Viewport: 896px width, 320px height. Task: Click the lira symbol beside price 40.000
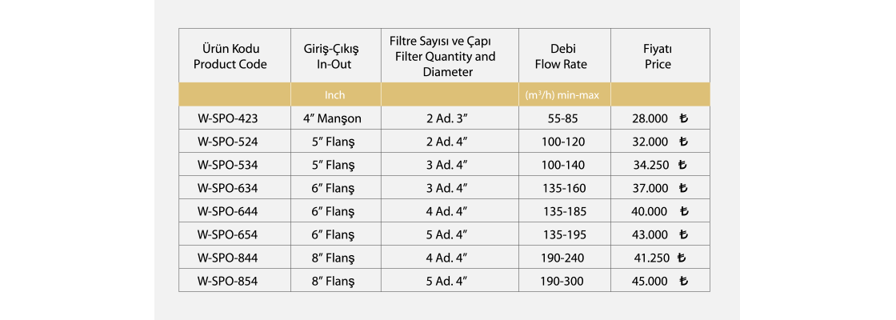tap(684, 212)
